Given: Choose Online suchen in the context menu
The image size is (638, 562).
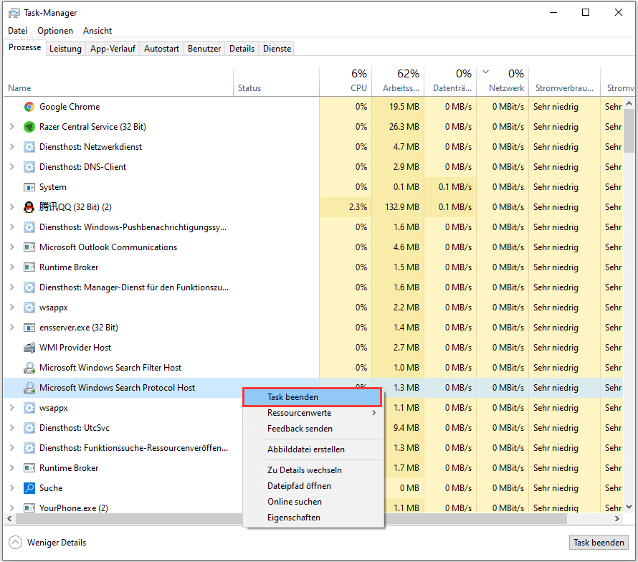Looking at the screenshot, I should (x=313, y=502).
